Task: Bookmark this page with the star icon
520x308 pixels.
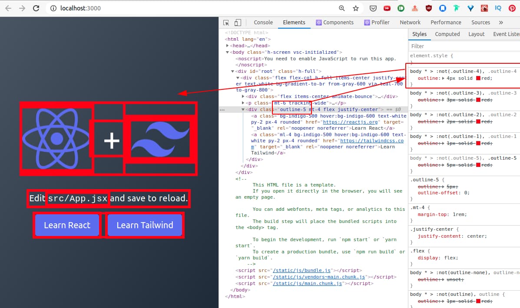Action: click(x=356, y=8)
